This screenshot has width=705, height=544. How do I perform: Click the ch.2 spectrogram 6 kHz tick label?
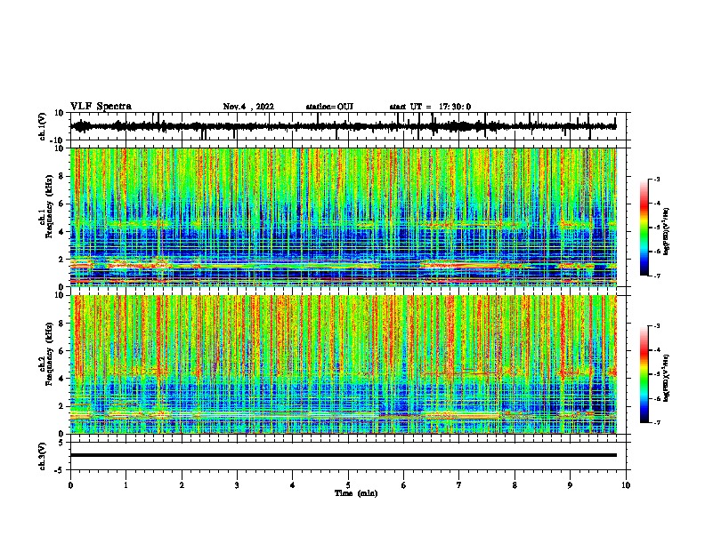click(61, 351)
